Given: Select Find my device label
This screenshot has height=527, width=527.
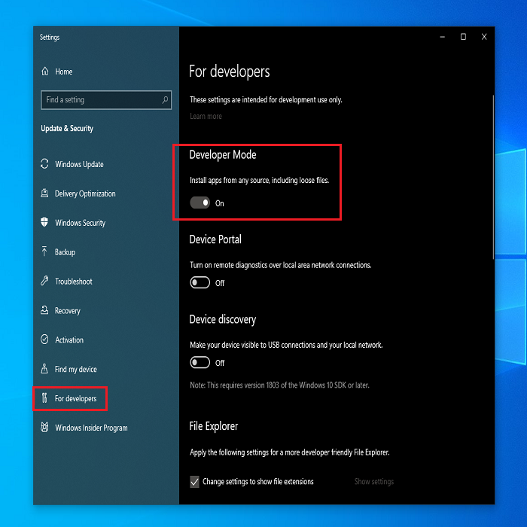Looking at the screenshot, I should (x=75, y=369).
